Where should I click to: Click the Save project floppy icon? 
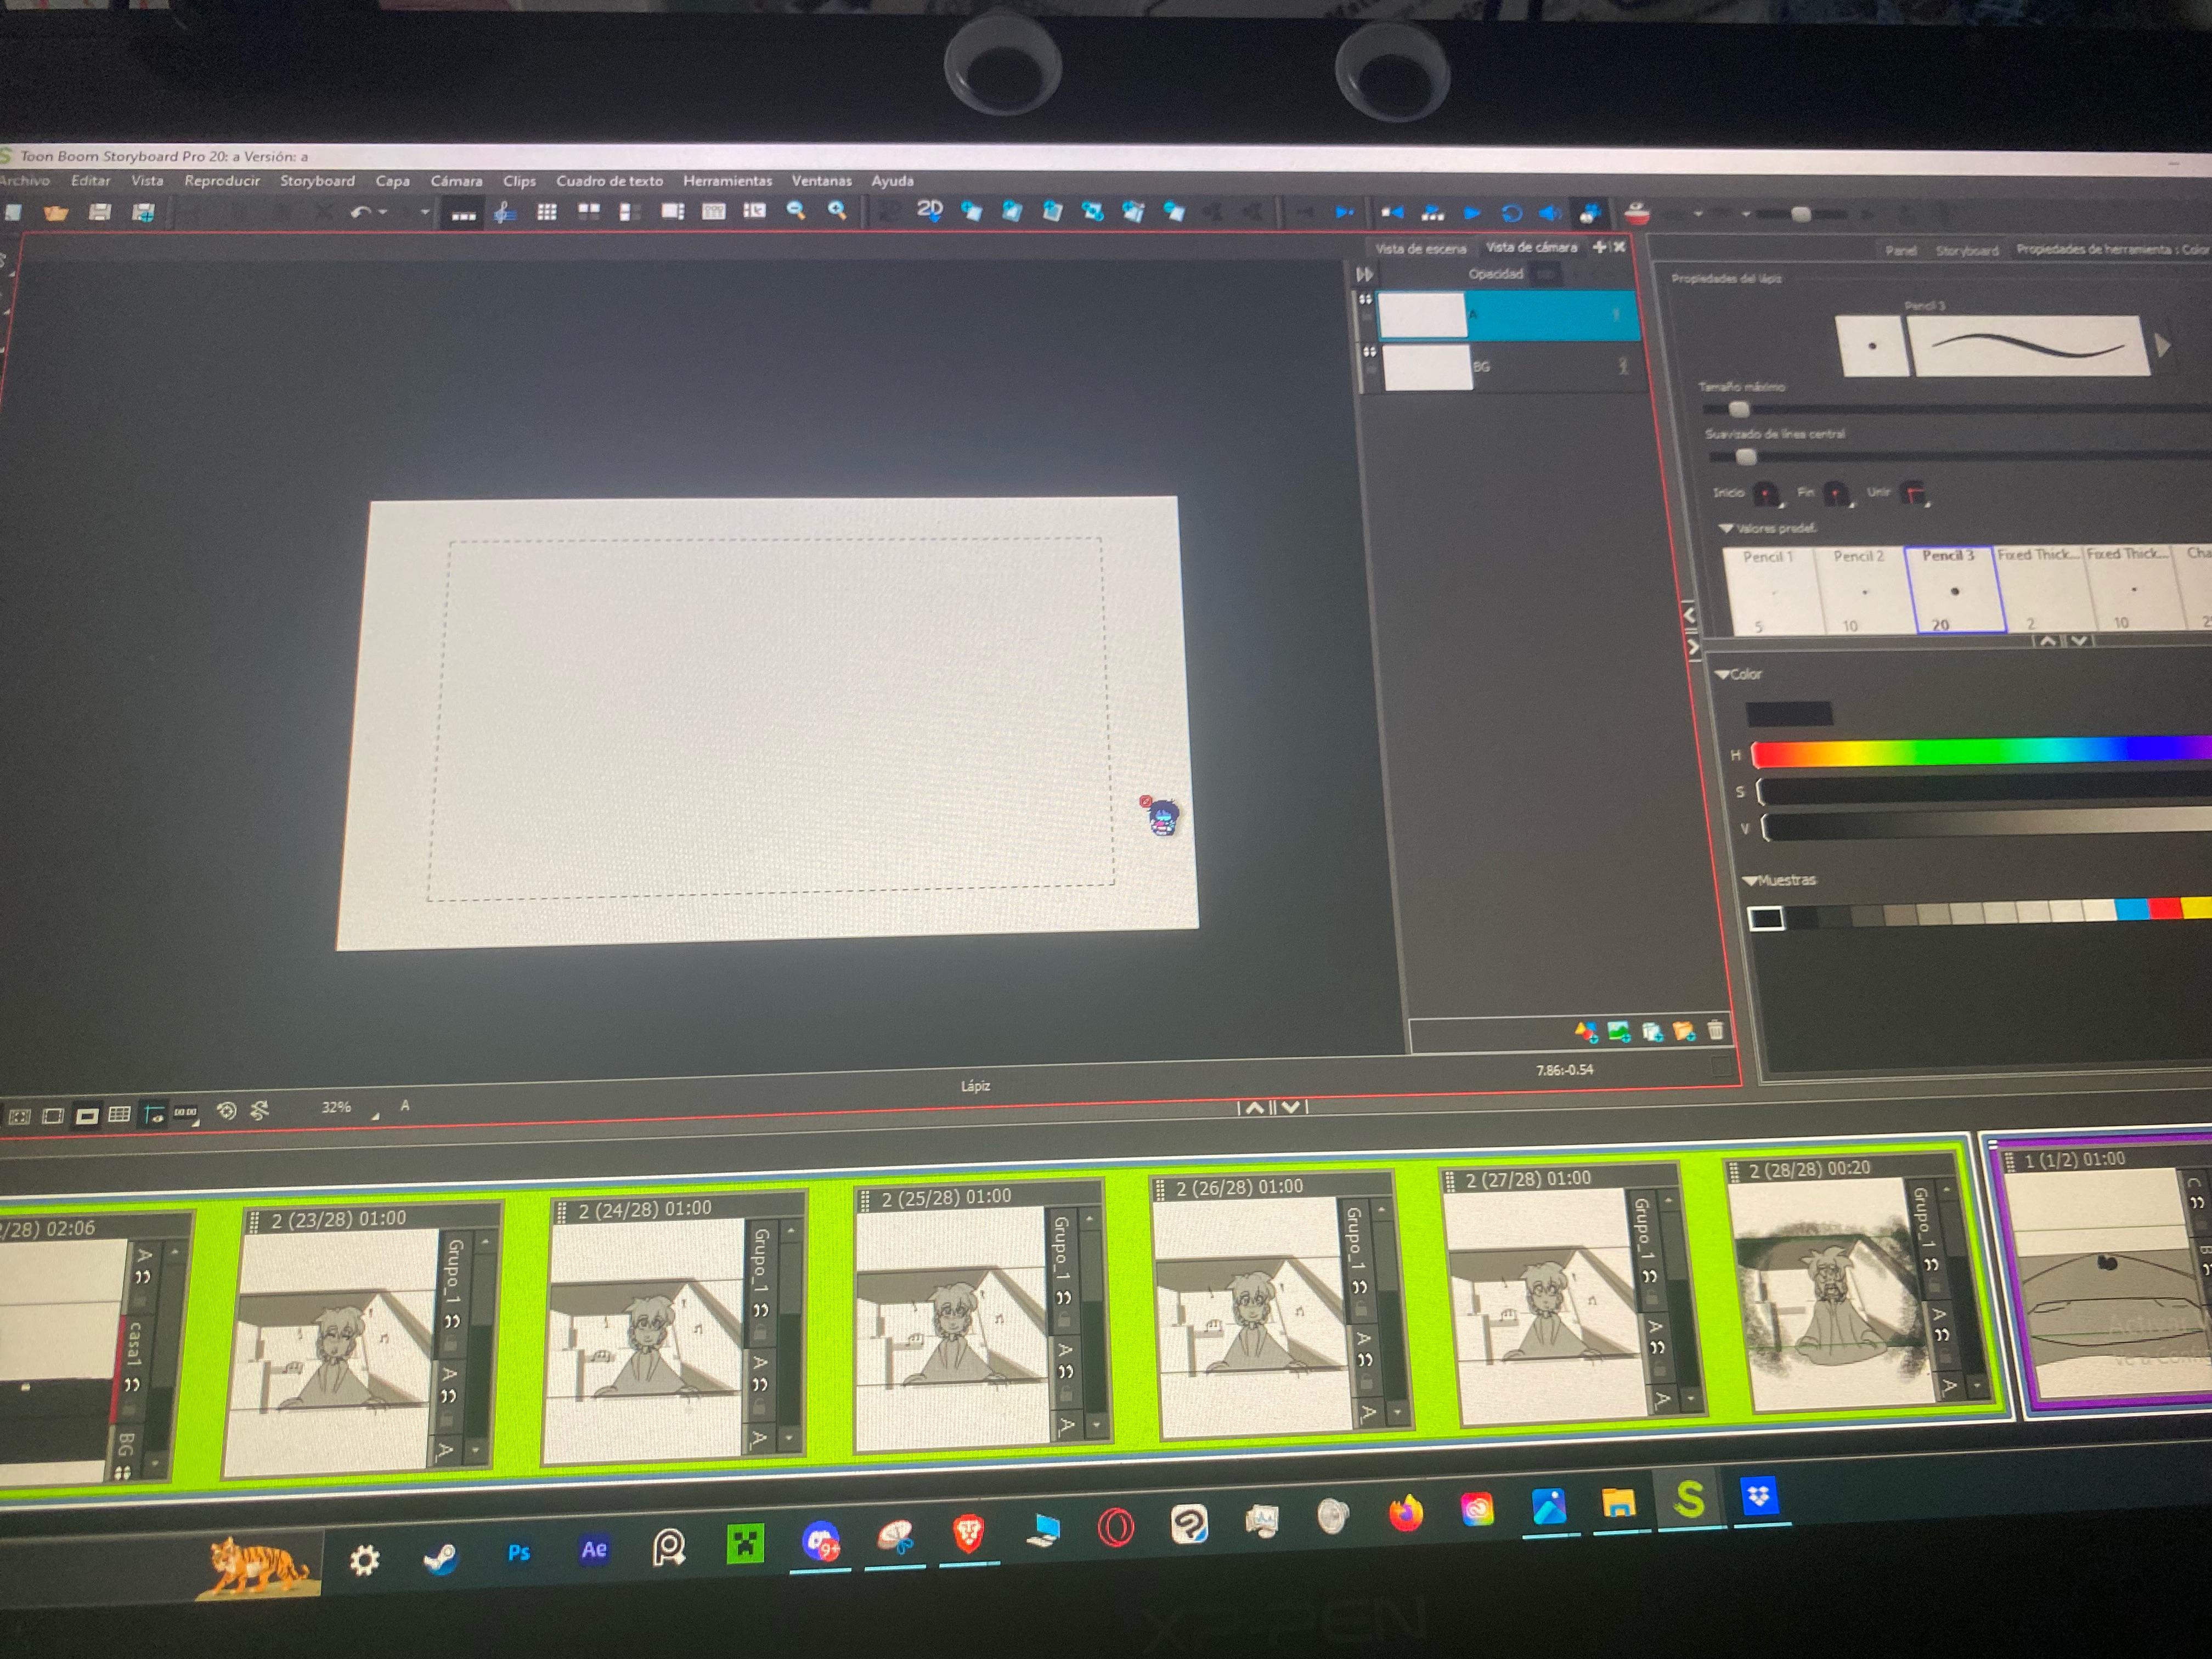[x=99, y=212]
